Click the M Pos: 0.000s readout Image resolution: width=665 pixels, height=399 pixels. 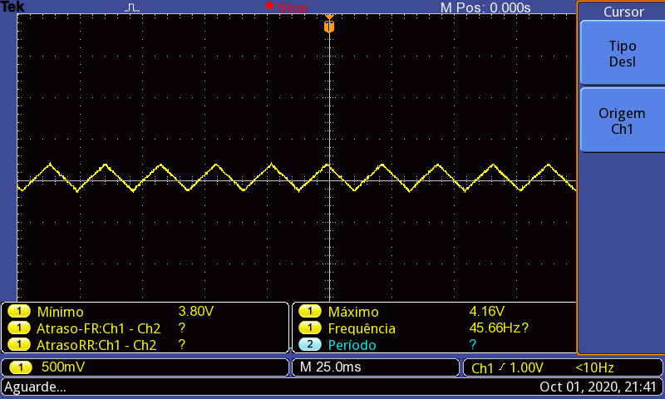pos(485,7)
